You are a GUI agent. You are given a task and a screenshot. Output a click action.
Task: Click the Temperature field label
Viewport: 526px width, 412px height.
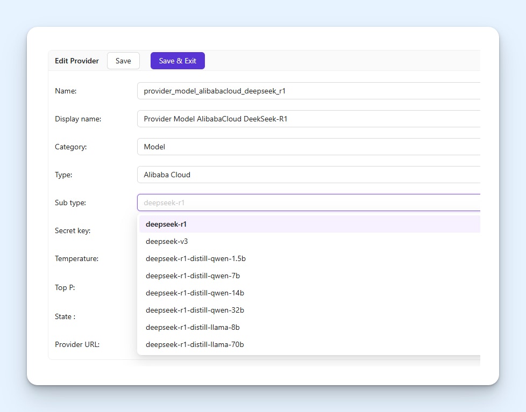coord(76,258)
